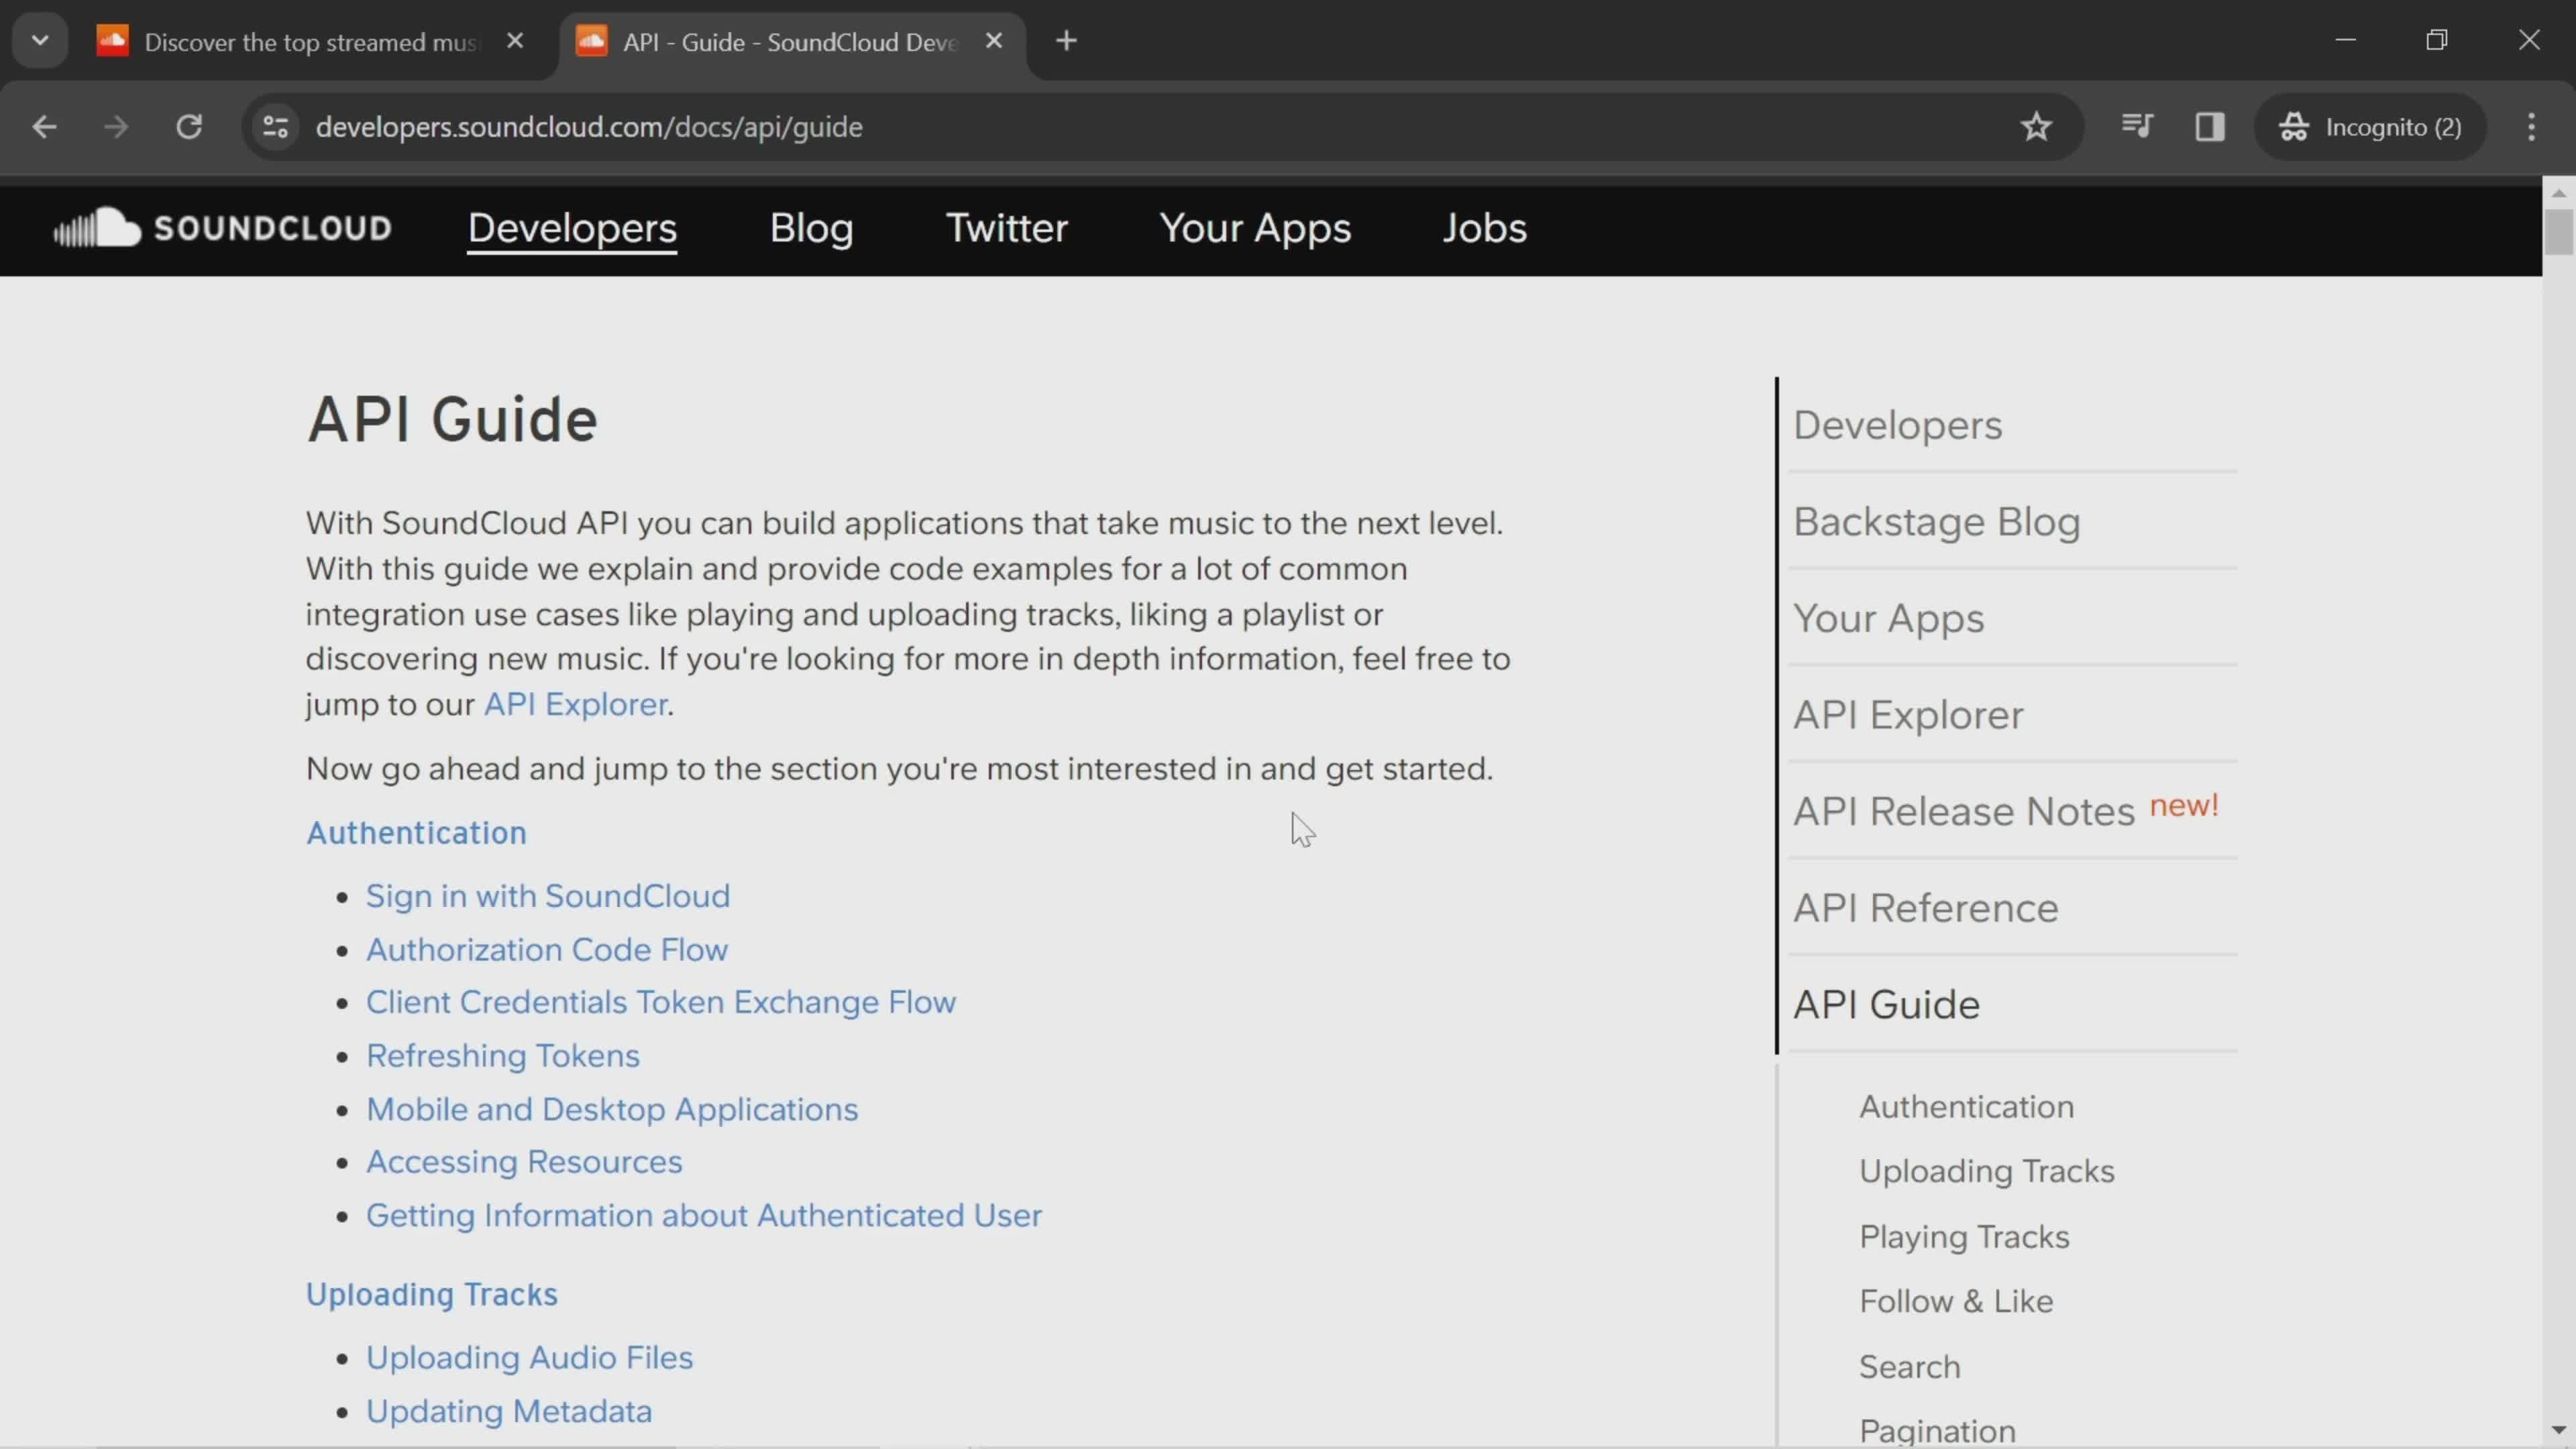Open 'Authorization Code Flow' link
Screen dimensions: 2576x1449
pos(546,949)
